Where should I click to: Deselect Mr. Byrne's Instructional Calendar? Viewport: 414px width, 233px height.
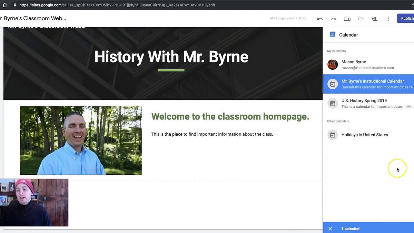click(373, 84)
